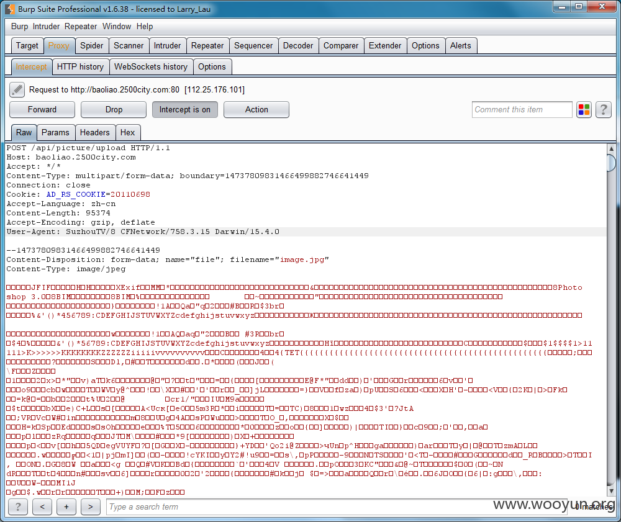Click the vertical scrollbar thumb
This screenshot has height=522, width=621.
point(611,163)
